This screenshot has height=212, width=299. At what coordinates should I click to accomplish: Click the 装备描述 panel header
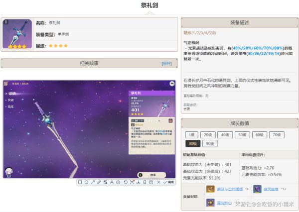click(240, 23)
